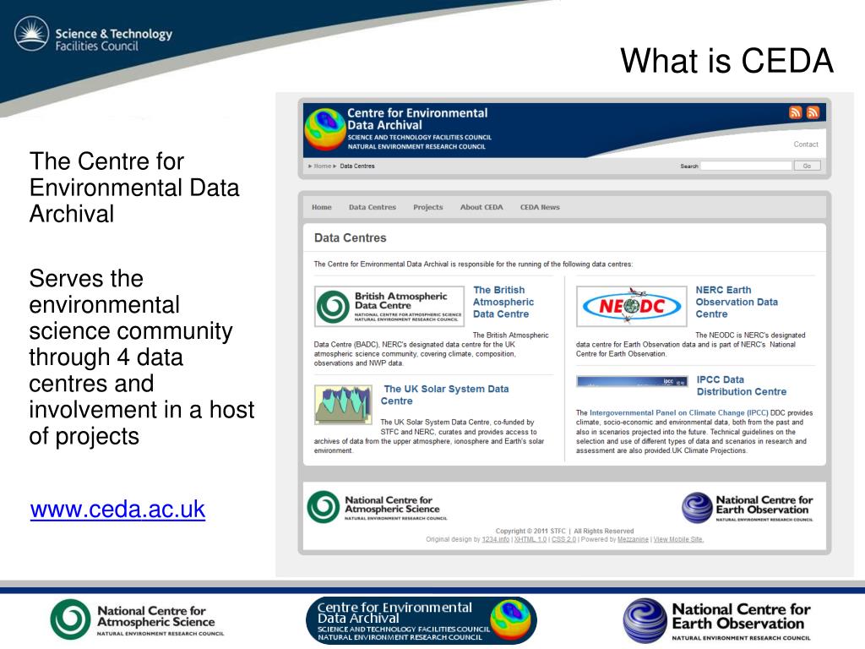This screenshot has width=865, height=649.
Task: Click the first orange RSS feed icon
Action: (x=795, y=112)
